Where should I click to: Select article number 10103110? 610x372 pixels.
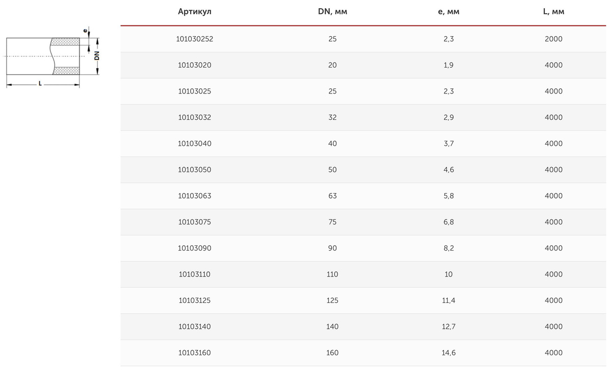click(195, 274)
